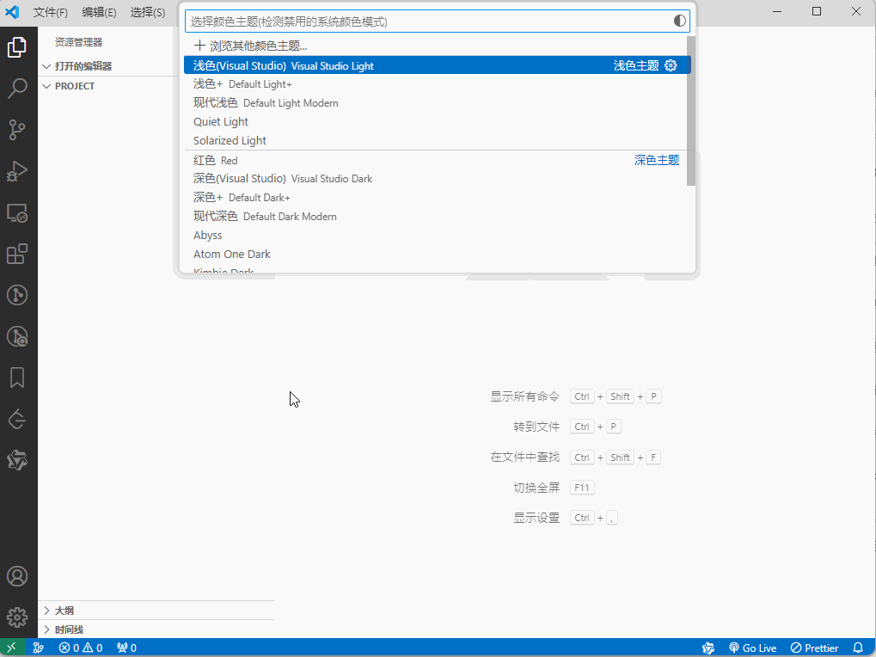Toggle system color mode detection icon
876x657 pixels.
pyautogui.click(x=680, y=21)
